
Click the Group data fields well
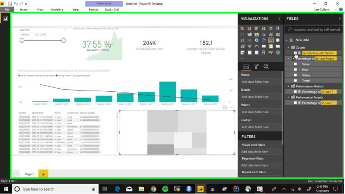click(260, 82)
